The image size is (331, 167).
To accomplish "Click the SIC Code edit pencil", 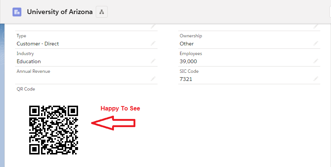I will (x=316, y=79).
